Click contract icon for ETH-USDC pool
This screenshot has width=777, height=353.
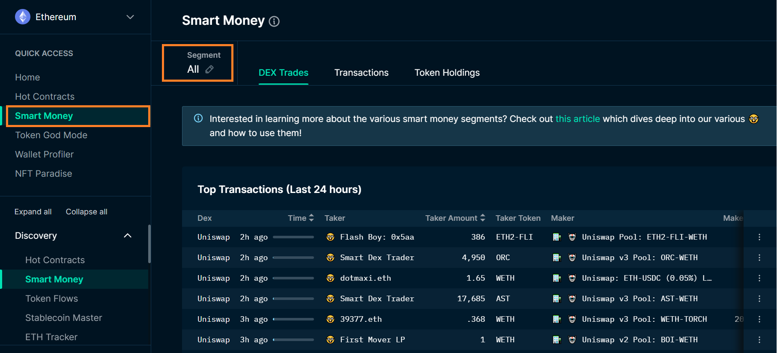click(557, 278)
